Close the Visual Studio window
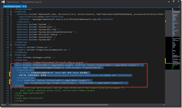This screenshot has height=108, width=182. pos(179,1)
